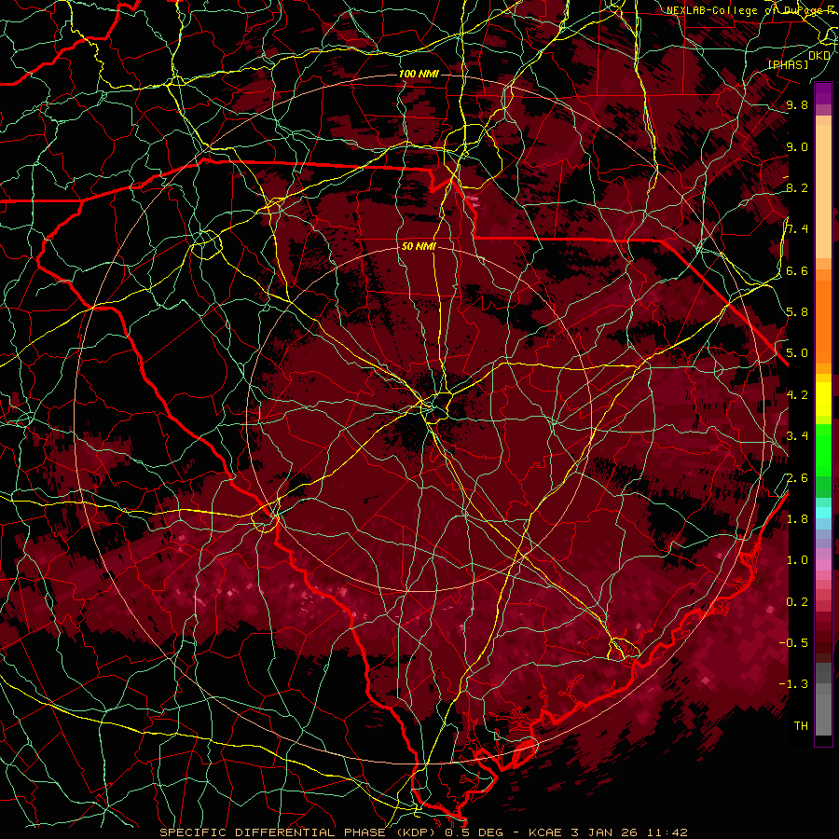This screenshot has height=839, width=839.
Task: Click the 9.8 value on the color scale
Action: coord(797,104)
